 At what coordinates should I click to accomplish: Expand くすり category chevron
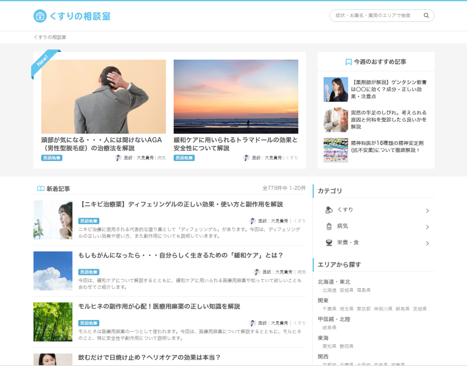427,211
